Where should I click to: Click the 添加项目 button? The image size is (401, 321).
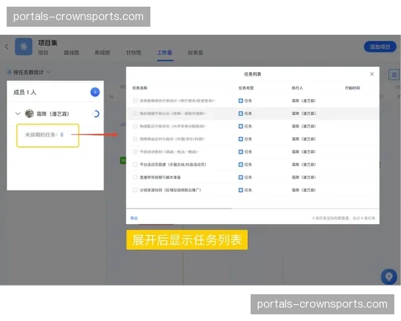[x=380, y=47]
